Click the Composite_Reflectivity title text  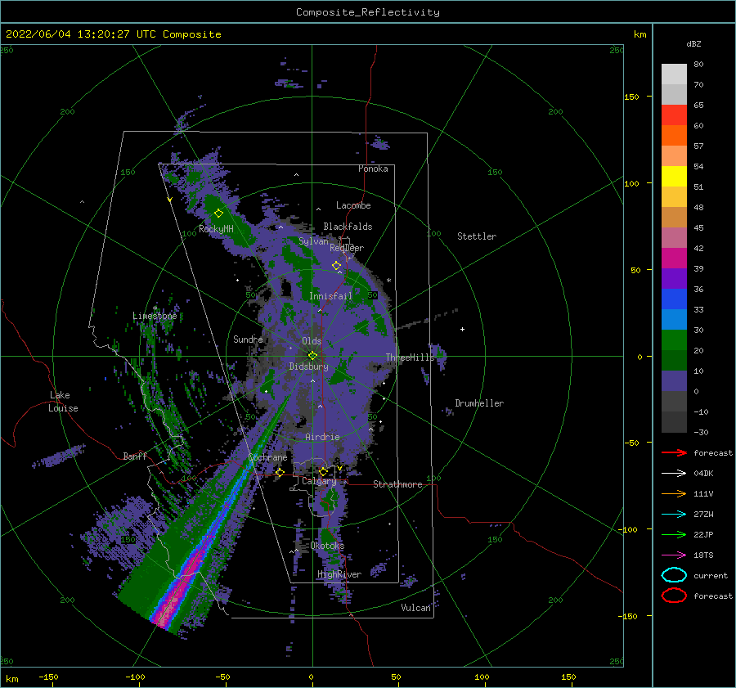click(x=368, y=12)
